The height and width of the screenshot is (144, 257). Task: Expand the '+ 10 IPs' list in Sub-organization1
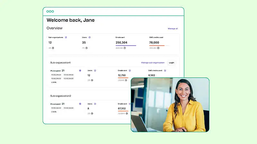(53, 82)
